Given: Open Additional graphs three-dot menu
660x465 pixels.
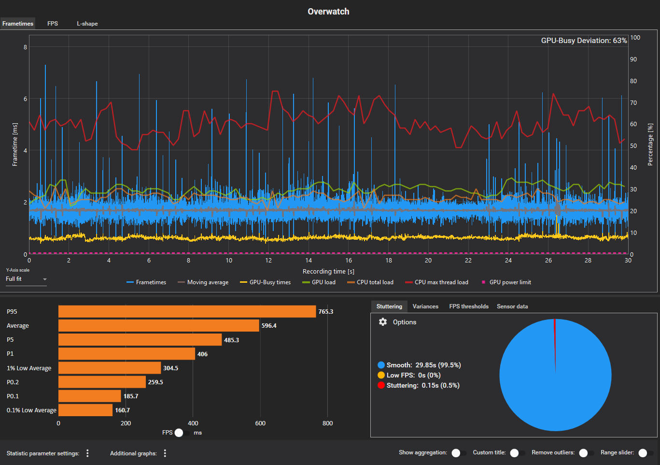Looking at the screenshot, I should coord(165,453).
